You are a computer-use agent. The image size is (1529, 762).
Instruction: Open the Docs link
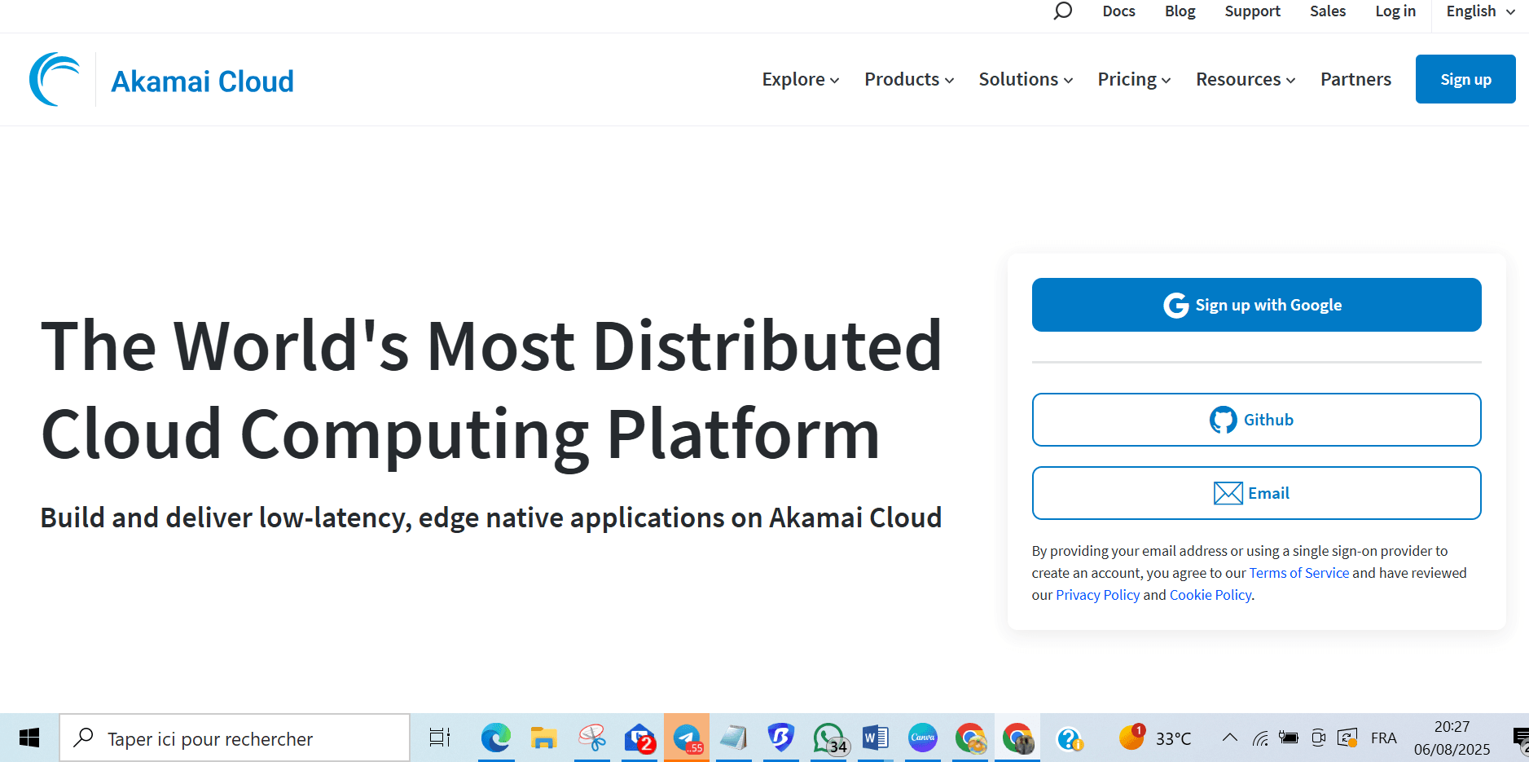point(1118,11)
